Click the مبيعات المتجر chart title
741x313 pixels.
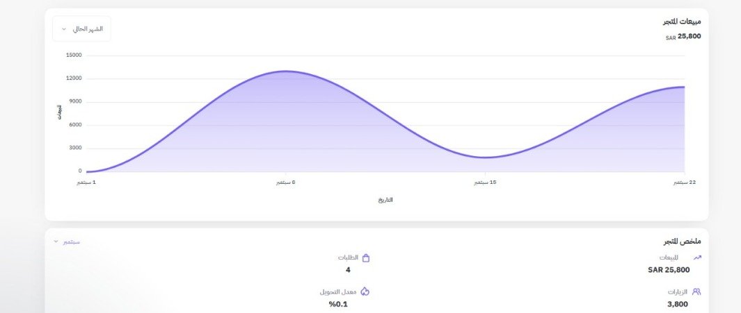click(682, 22)
